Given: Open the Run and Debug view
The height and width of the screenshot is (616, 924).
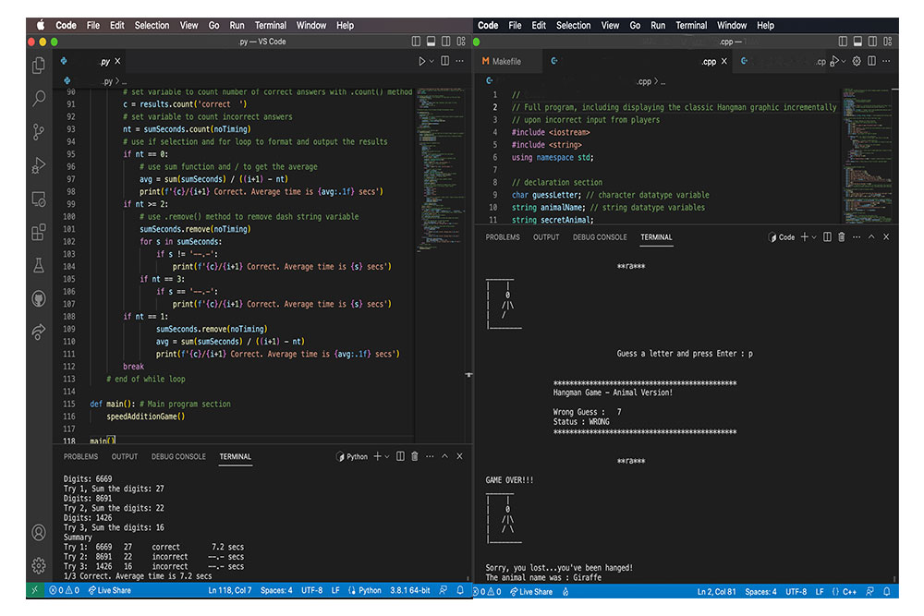Looking at the screenshot, I should click(39, 165).
